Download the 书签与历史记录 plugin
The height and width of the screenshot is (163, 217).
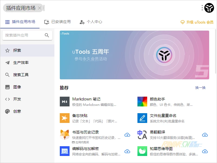click(127, 135)
